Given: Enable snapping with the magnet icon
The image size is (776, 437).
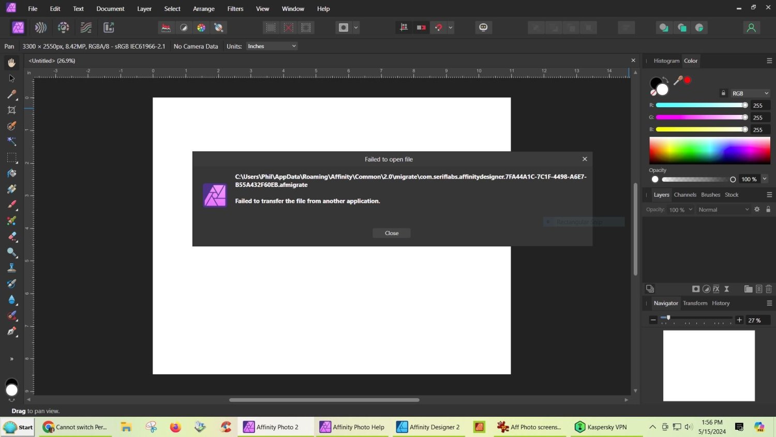Looking at the screenshot, I should (439, 27).
